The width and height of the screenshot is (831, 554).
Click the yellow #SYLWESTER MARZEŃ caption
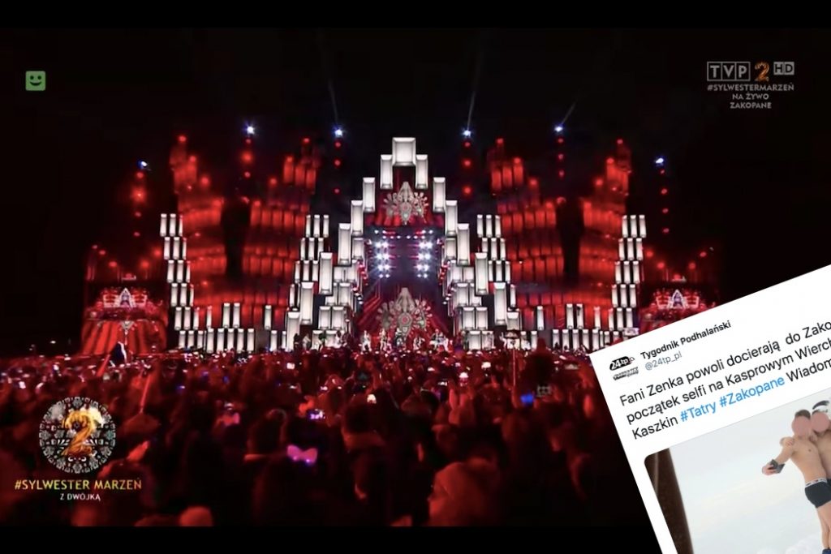[78, 484]
